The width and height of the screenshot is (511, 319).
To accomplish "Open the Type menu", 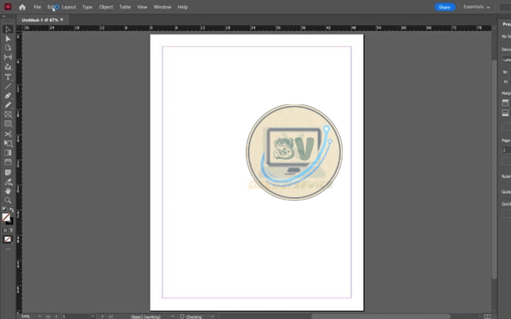I will coord(88,7).
